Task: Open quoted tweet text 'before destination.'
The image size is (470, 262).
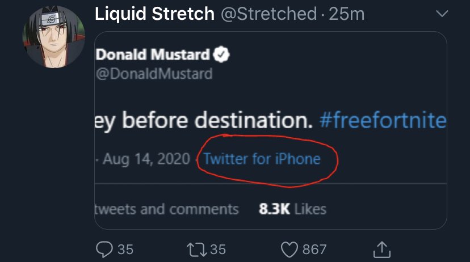Action: coord(217,120)
